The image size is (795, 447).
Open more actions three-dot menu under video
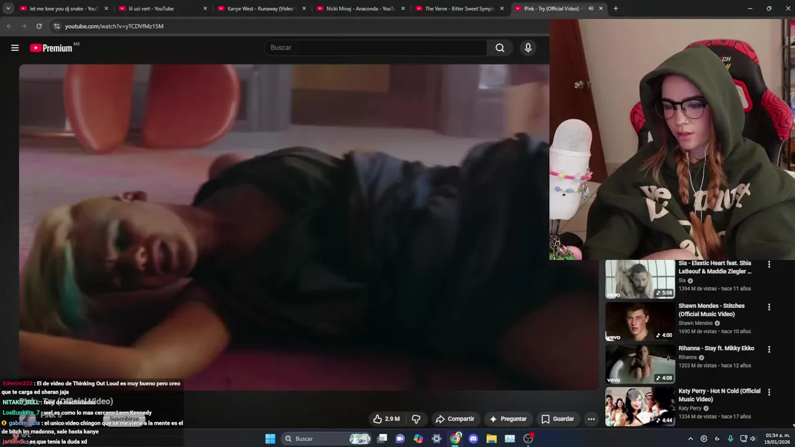[x=591, y=419]
